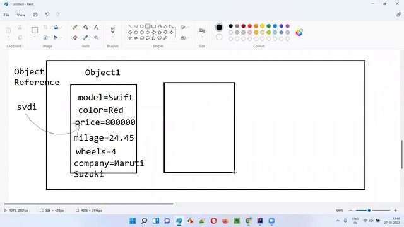Choose the Diamond shape
The height and width of the screenshot is (227, 404).
(x=130, y=32)
